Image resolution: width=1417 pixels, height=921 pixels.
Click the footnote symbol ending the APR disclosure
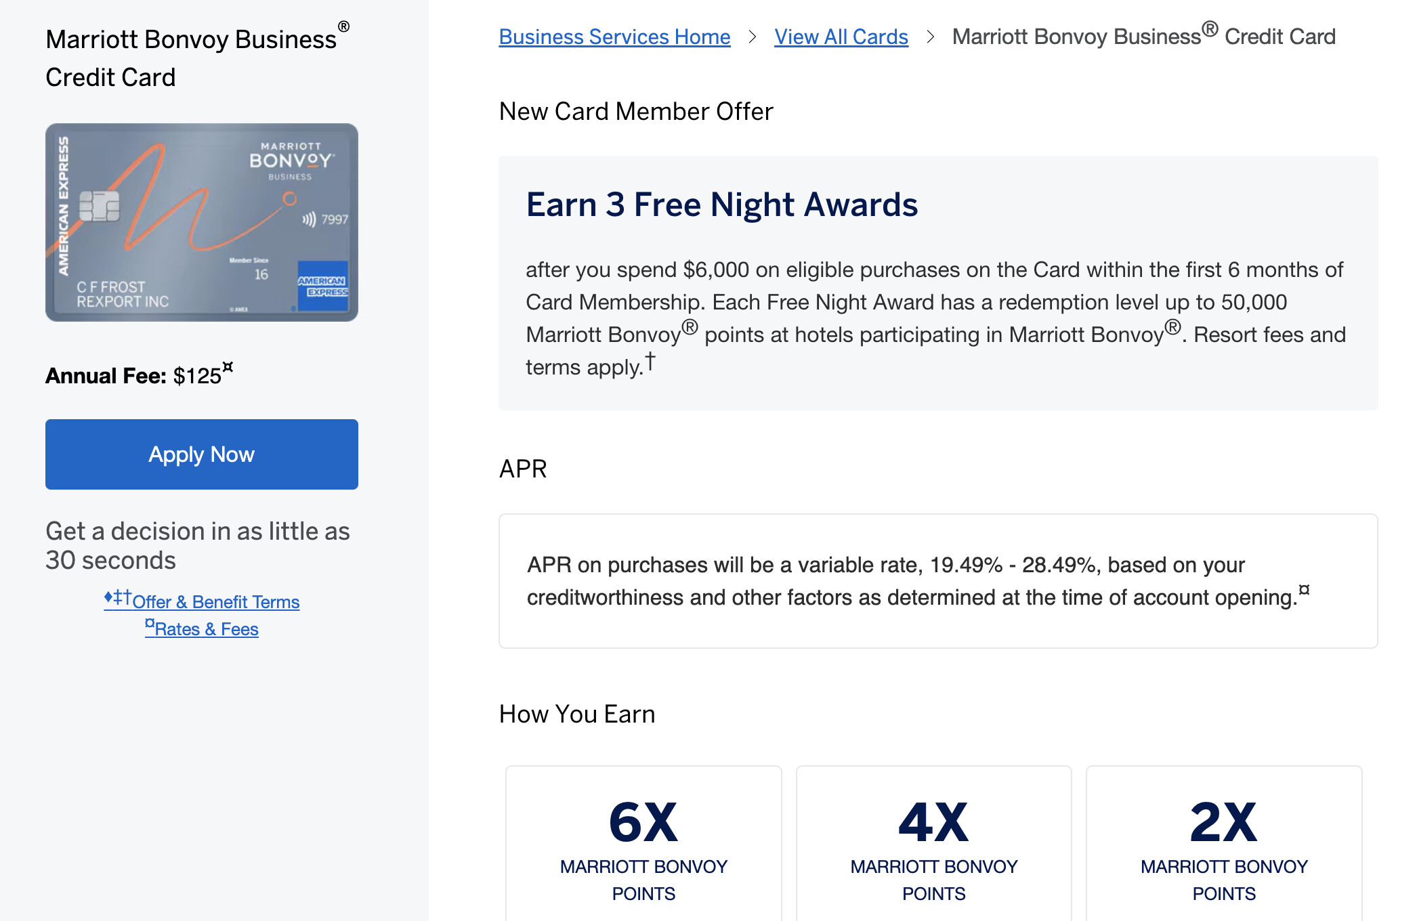pos(1304,590)
